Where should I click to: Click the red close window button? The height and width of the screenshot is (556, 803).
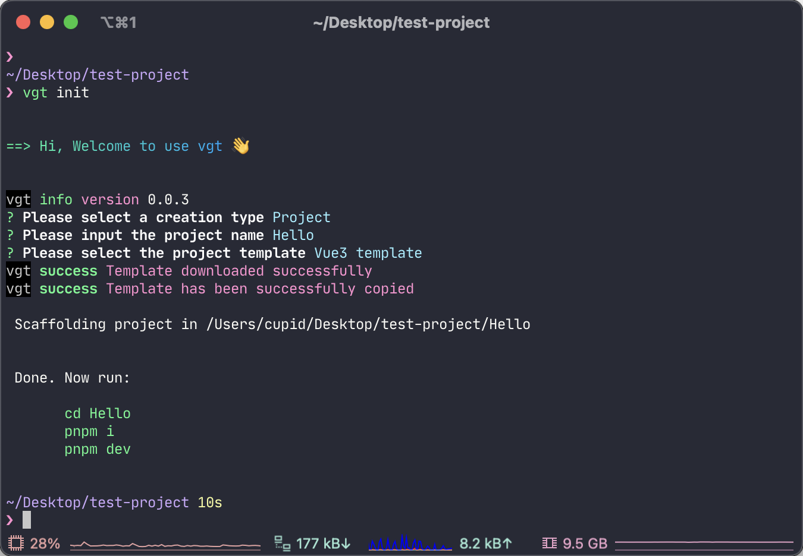pos(23,23)
